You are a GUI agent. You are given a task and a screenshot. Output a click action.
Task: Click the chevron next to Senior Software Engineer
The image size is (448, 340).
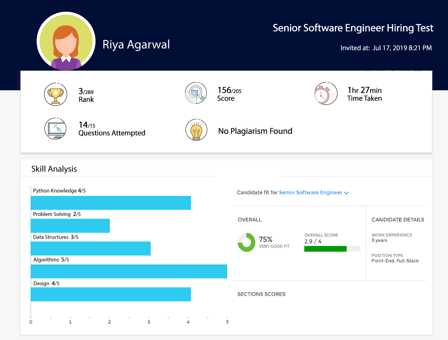click(346, 193)
